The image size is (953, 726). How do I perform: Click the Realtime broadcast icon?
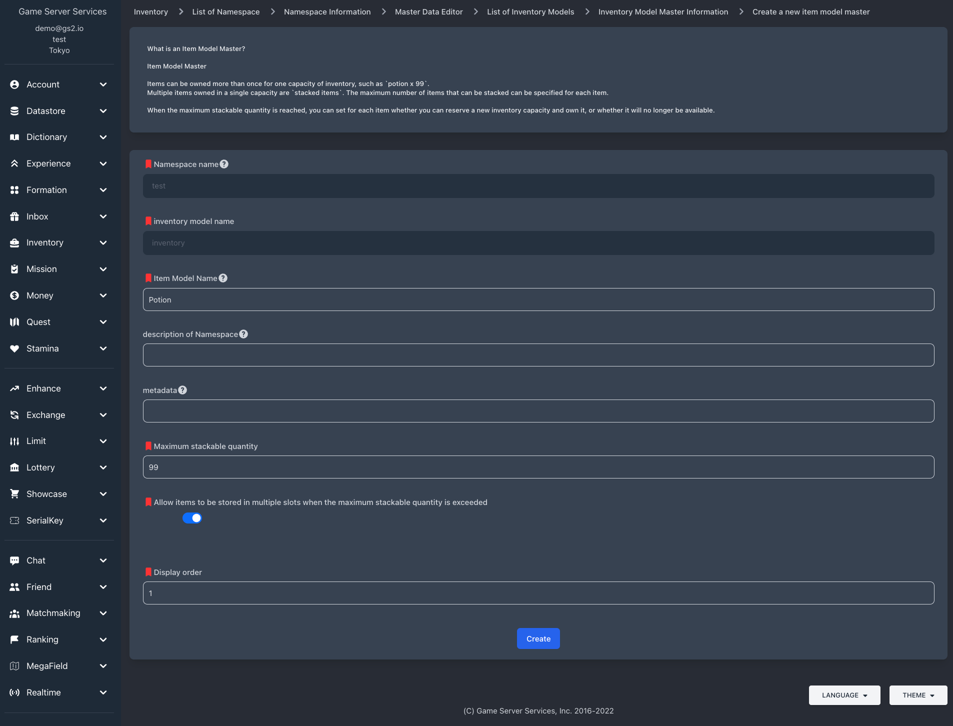tap(14, 692)
